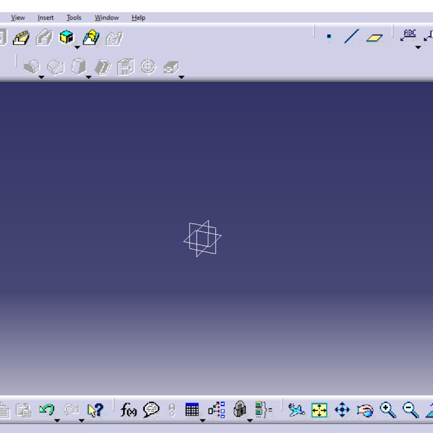Select the ABC Text with Leader tool

pyautogui.click(x=408, y=35)
